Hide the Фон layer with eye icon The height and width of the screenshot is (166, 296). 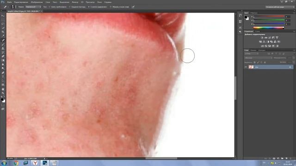[246, 67]
